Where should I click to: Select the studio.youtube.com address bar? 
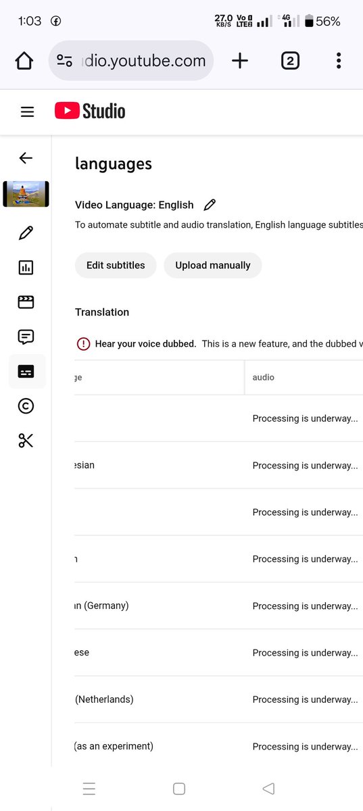click(131, 61)
